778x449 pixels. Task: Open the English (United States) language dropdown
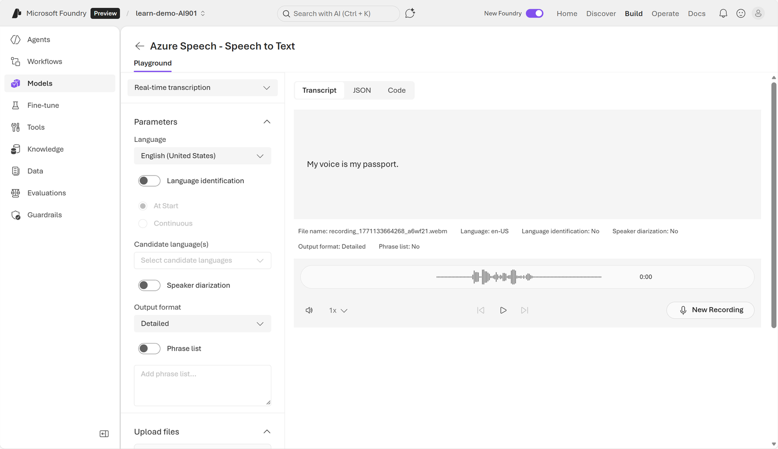202,155
